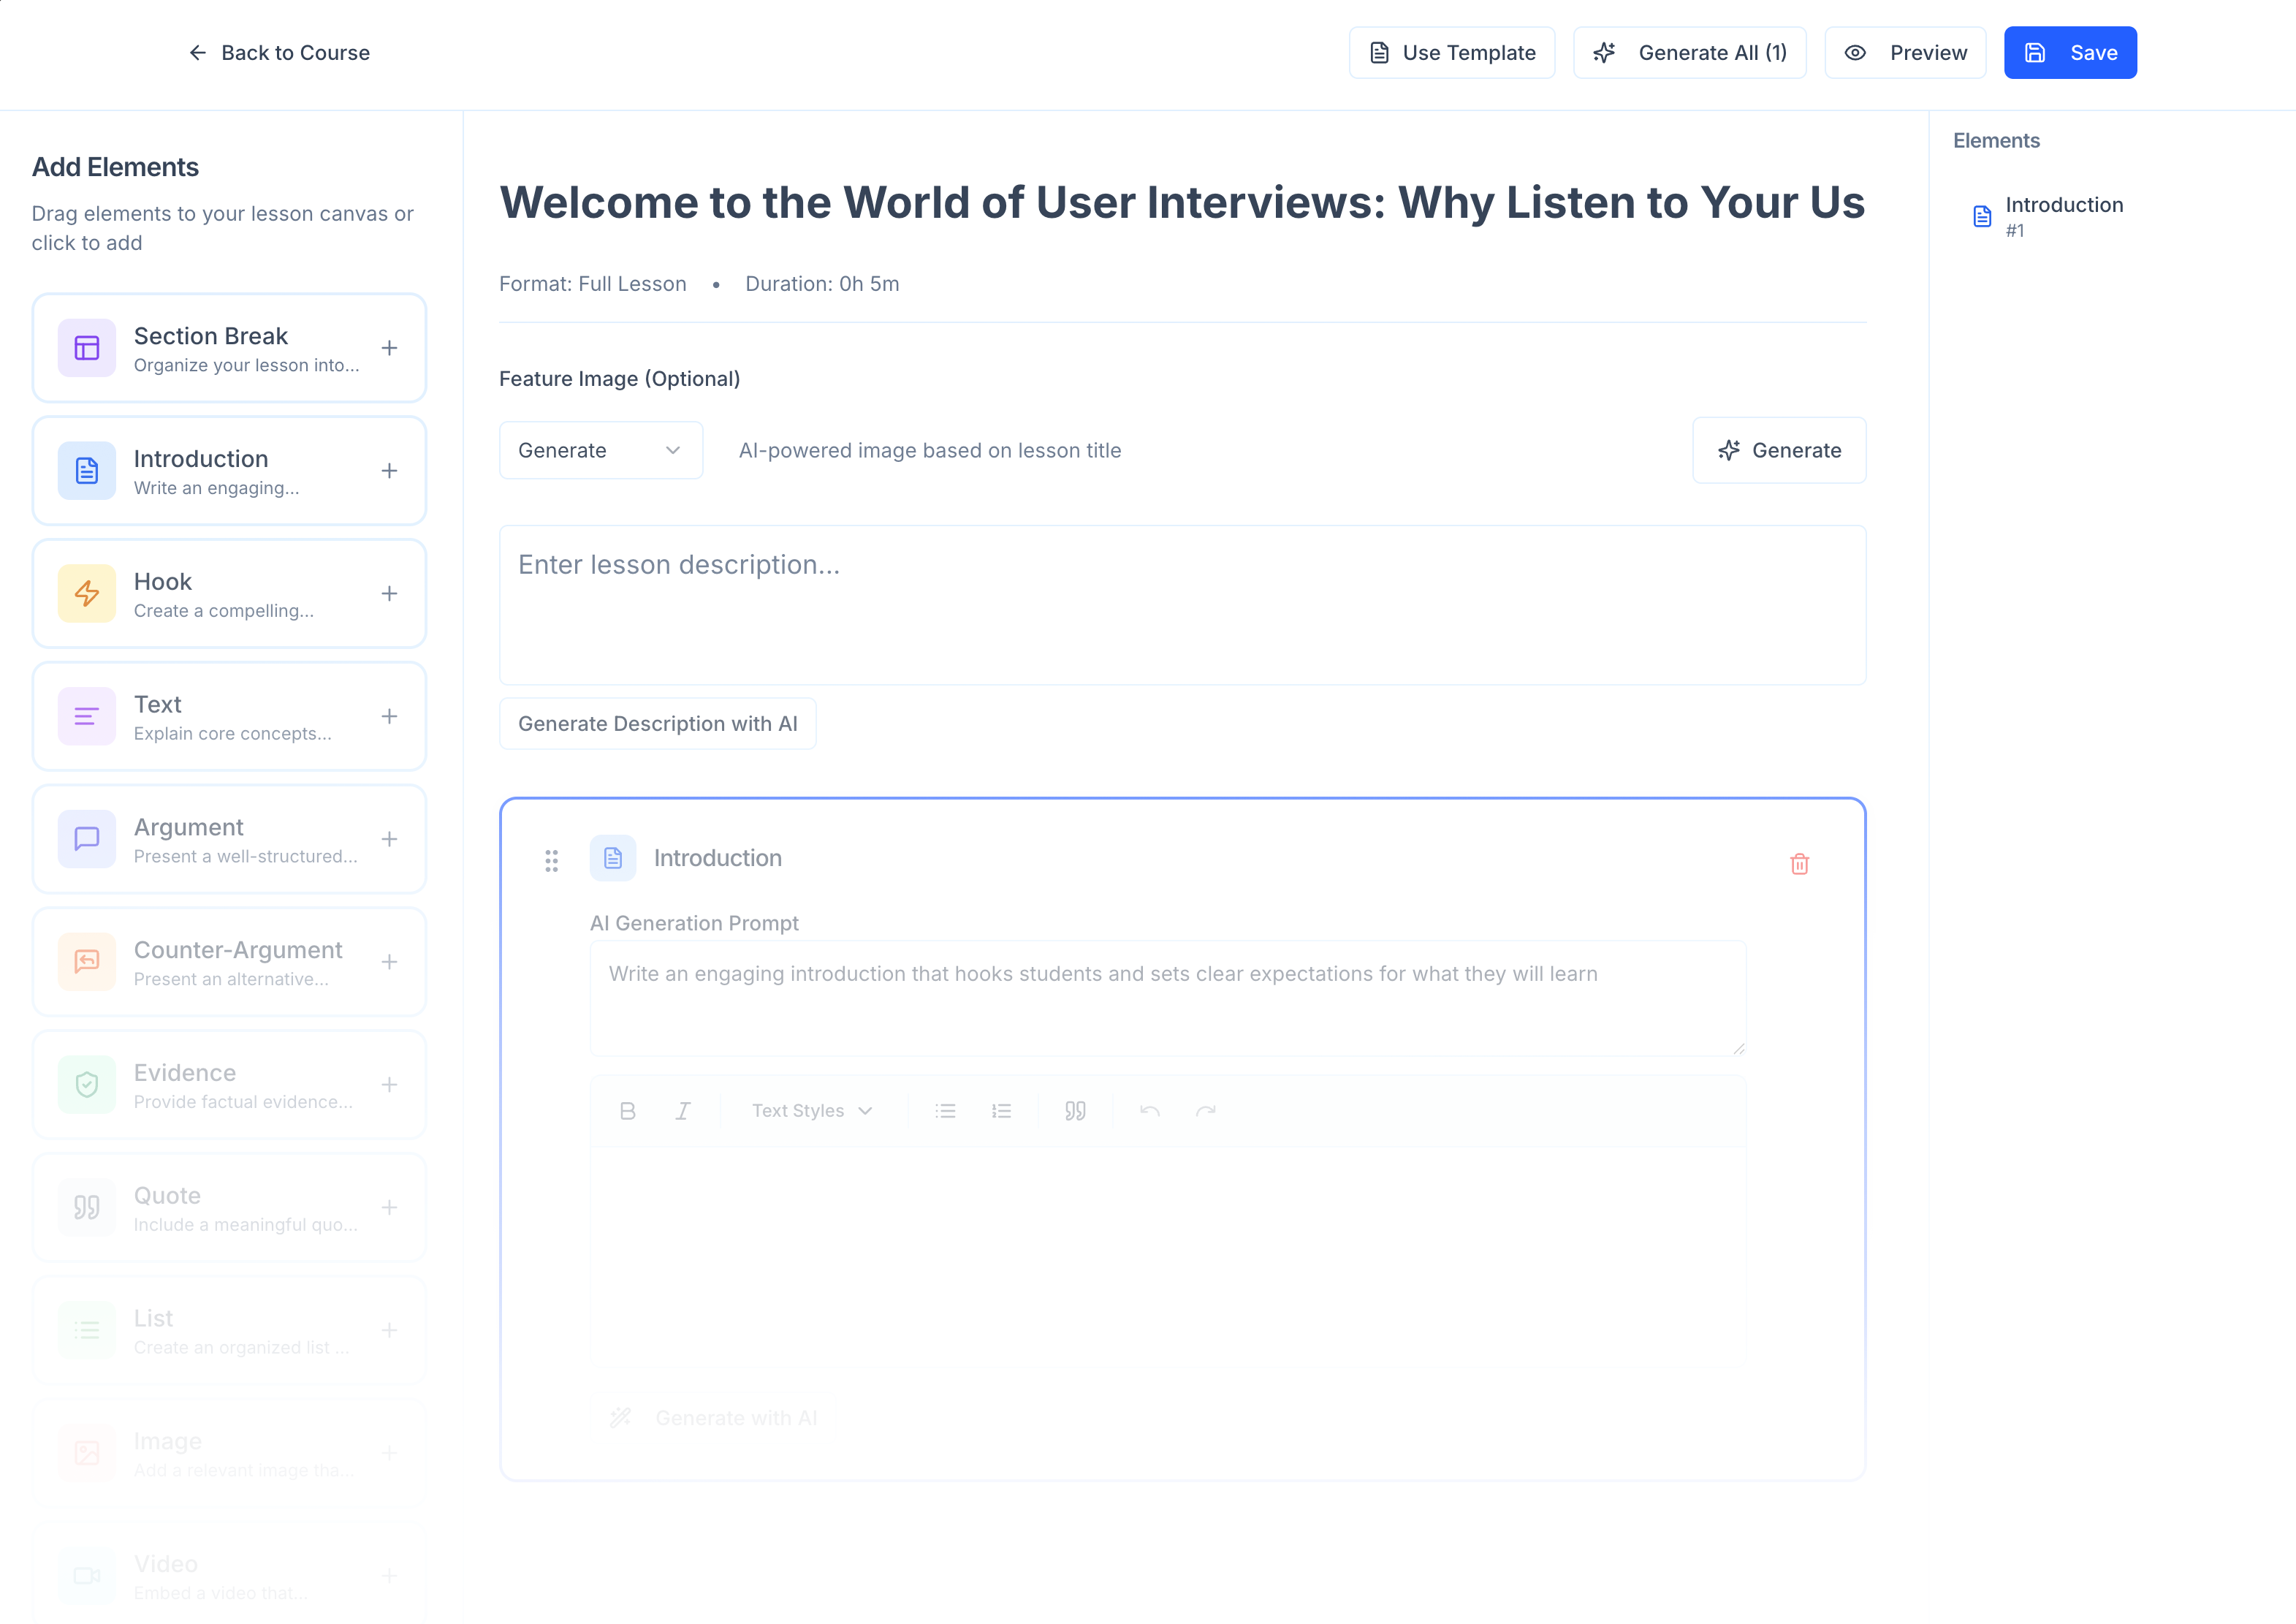Screen dimensions: 2296x1624
Task: Grab the Introduction block drag handle
Action: pyautogui.click(x=551, y=860)
